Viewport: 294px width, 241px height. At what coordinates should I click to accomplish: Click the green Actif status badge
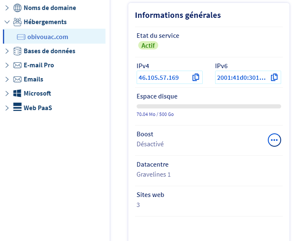148,46
